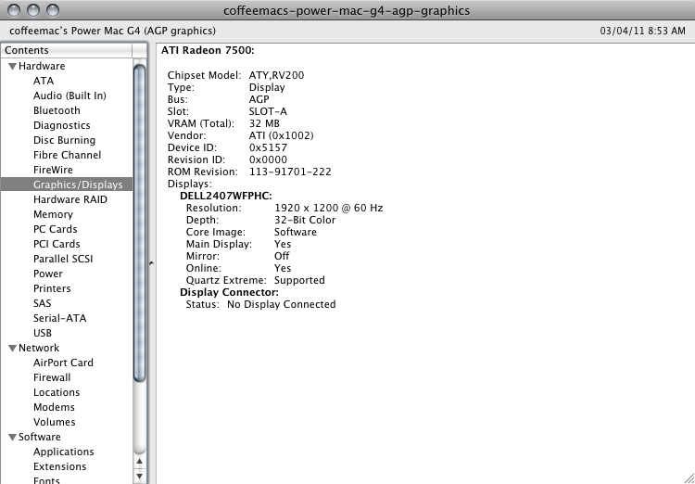
Task: Collapse the Network section triangle
Action: coord(12,349)
